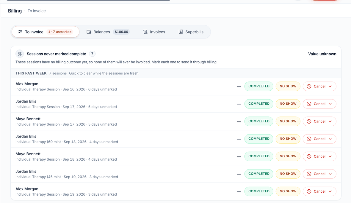This screenshot has height=203, width=351.
Task: Mark Maya Bennett Sep 18 session as No Show
Action: click(288, 156)
